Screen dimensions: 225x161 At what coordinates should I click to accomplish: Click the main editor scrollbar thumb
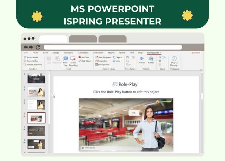[202, 96]
